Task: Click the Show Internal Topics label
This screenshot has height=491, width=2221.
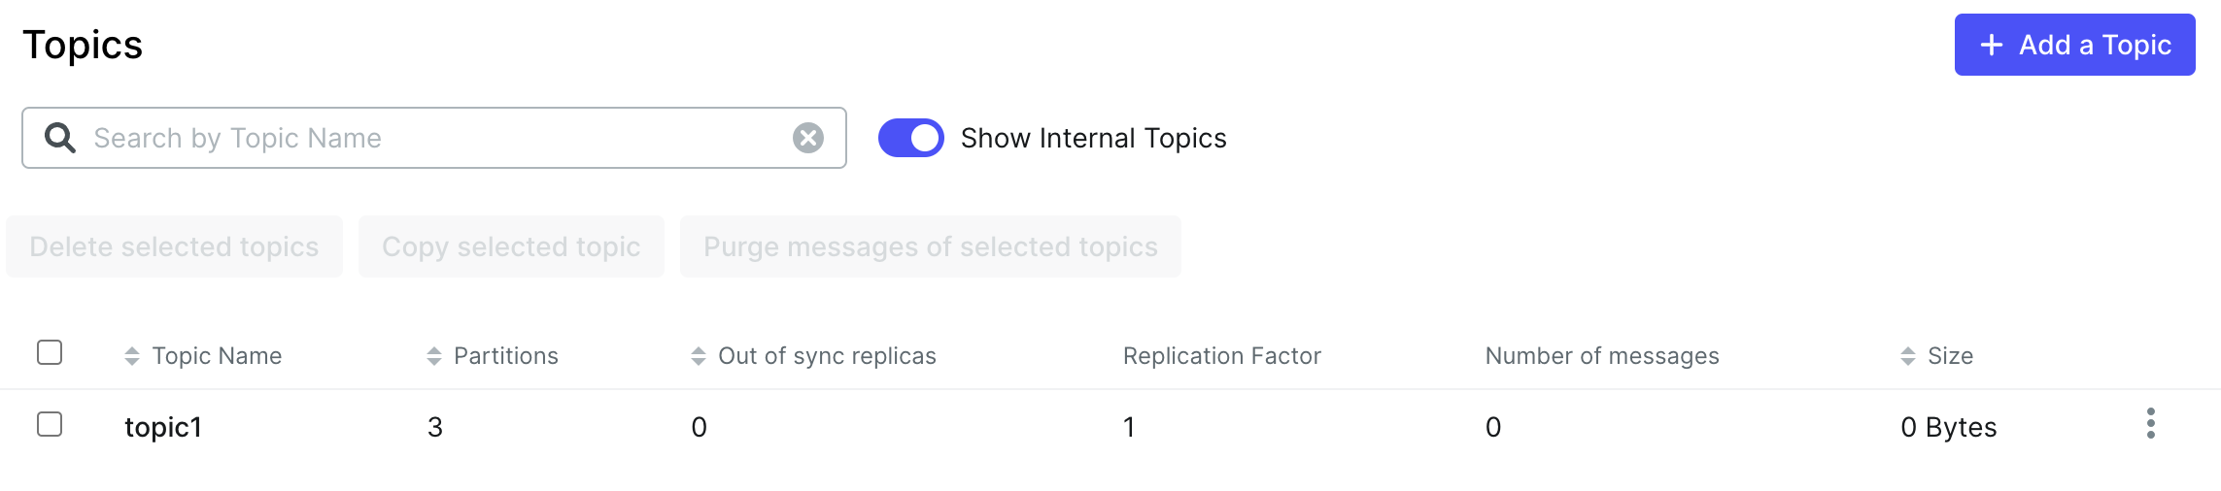Action: (1093, 138)
